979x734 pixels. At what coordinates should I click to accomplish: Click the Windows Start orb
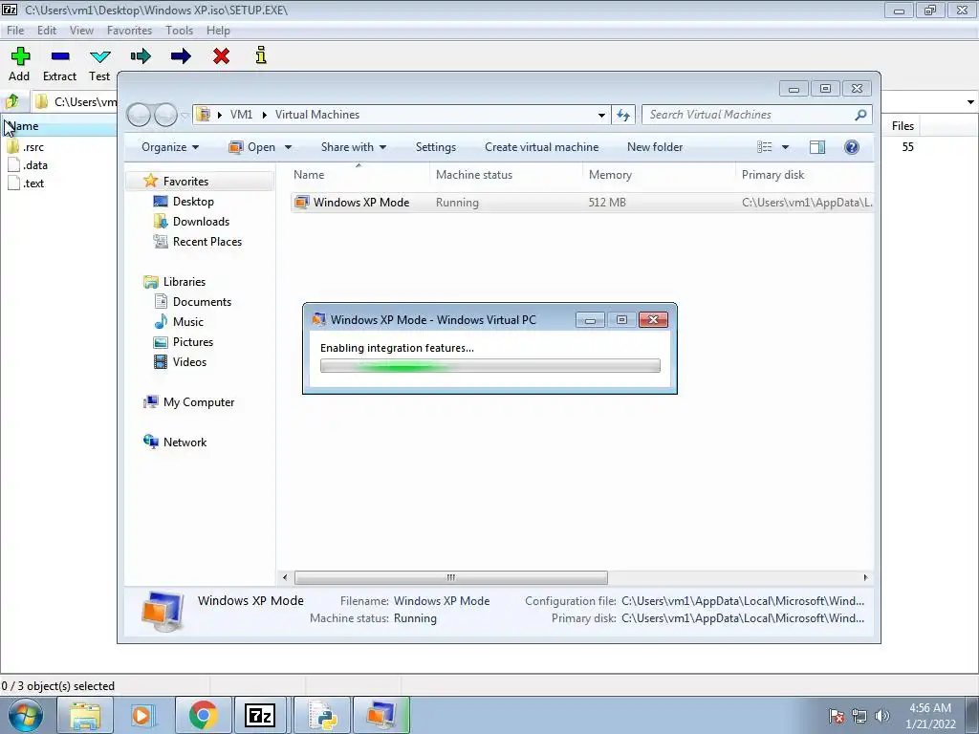(26, 715)
